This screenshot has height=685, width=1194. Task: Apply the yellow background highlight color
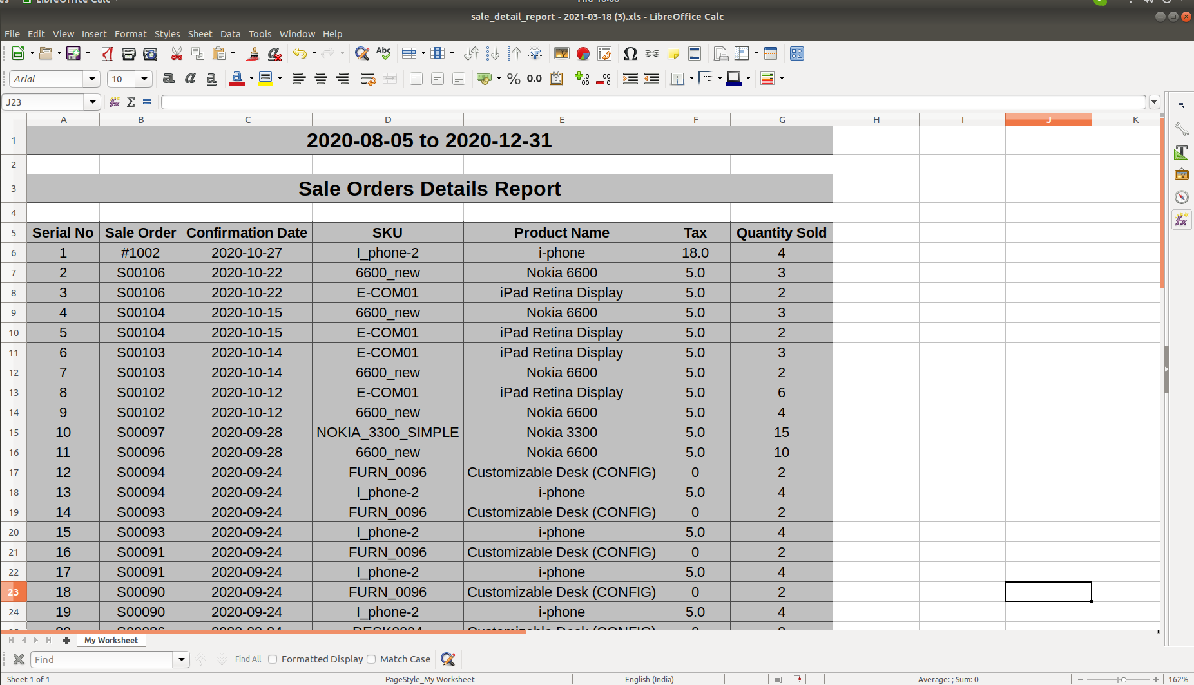pos(265,79)
